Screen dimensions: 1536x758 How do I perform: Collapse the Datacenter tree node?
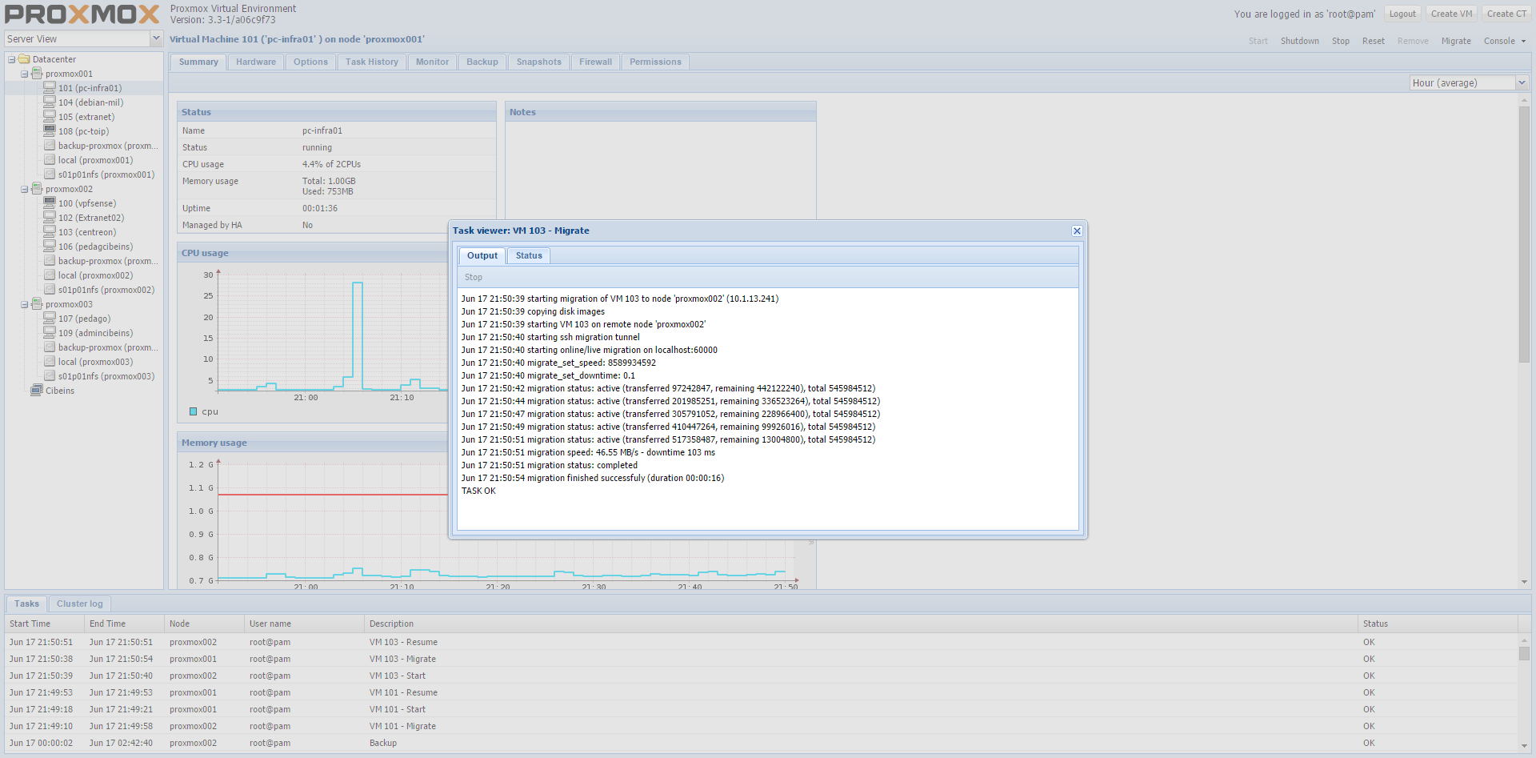click(x=11, y=59)
